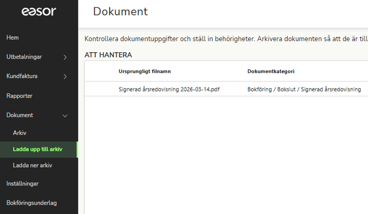Go to Rapporter
The height and width of the screenshot is (214, 368).
point(19,96)
